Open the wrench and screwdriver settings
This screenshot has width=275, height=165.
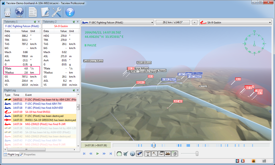point(57,12)
